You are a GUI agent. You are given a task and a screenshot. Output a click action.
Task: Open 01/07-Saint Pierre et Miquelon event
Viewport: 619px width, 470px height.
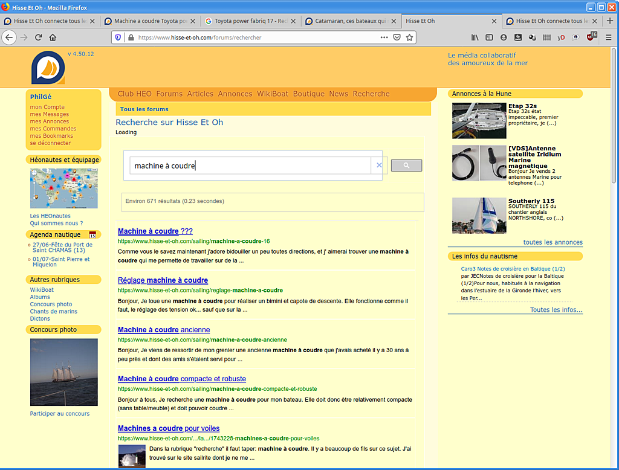click(61, 262)
